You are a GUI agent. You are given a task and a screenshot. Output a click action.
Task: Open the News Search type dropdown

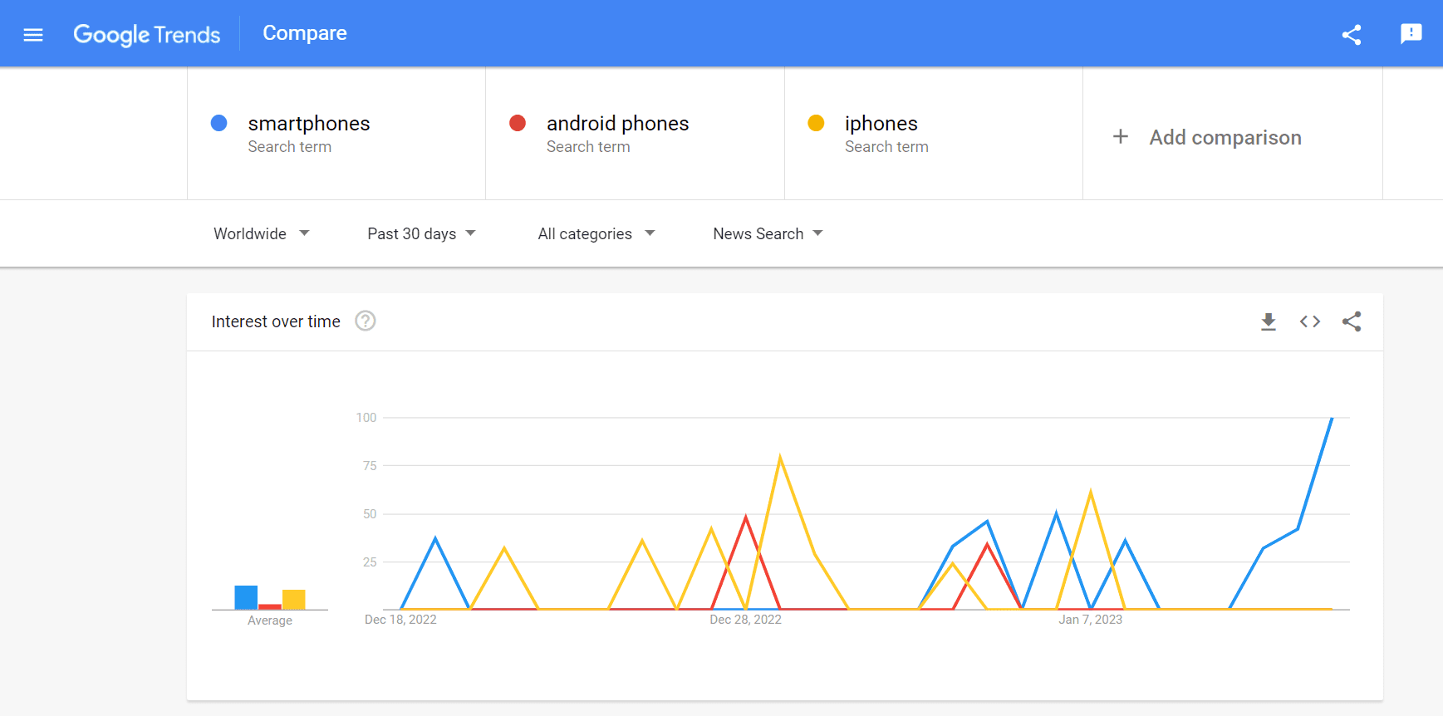click(768, 233)
